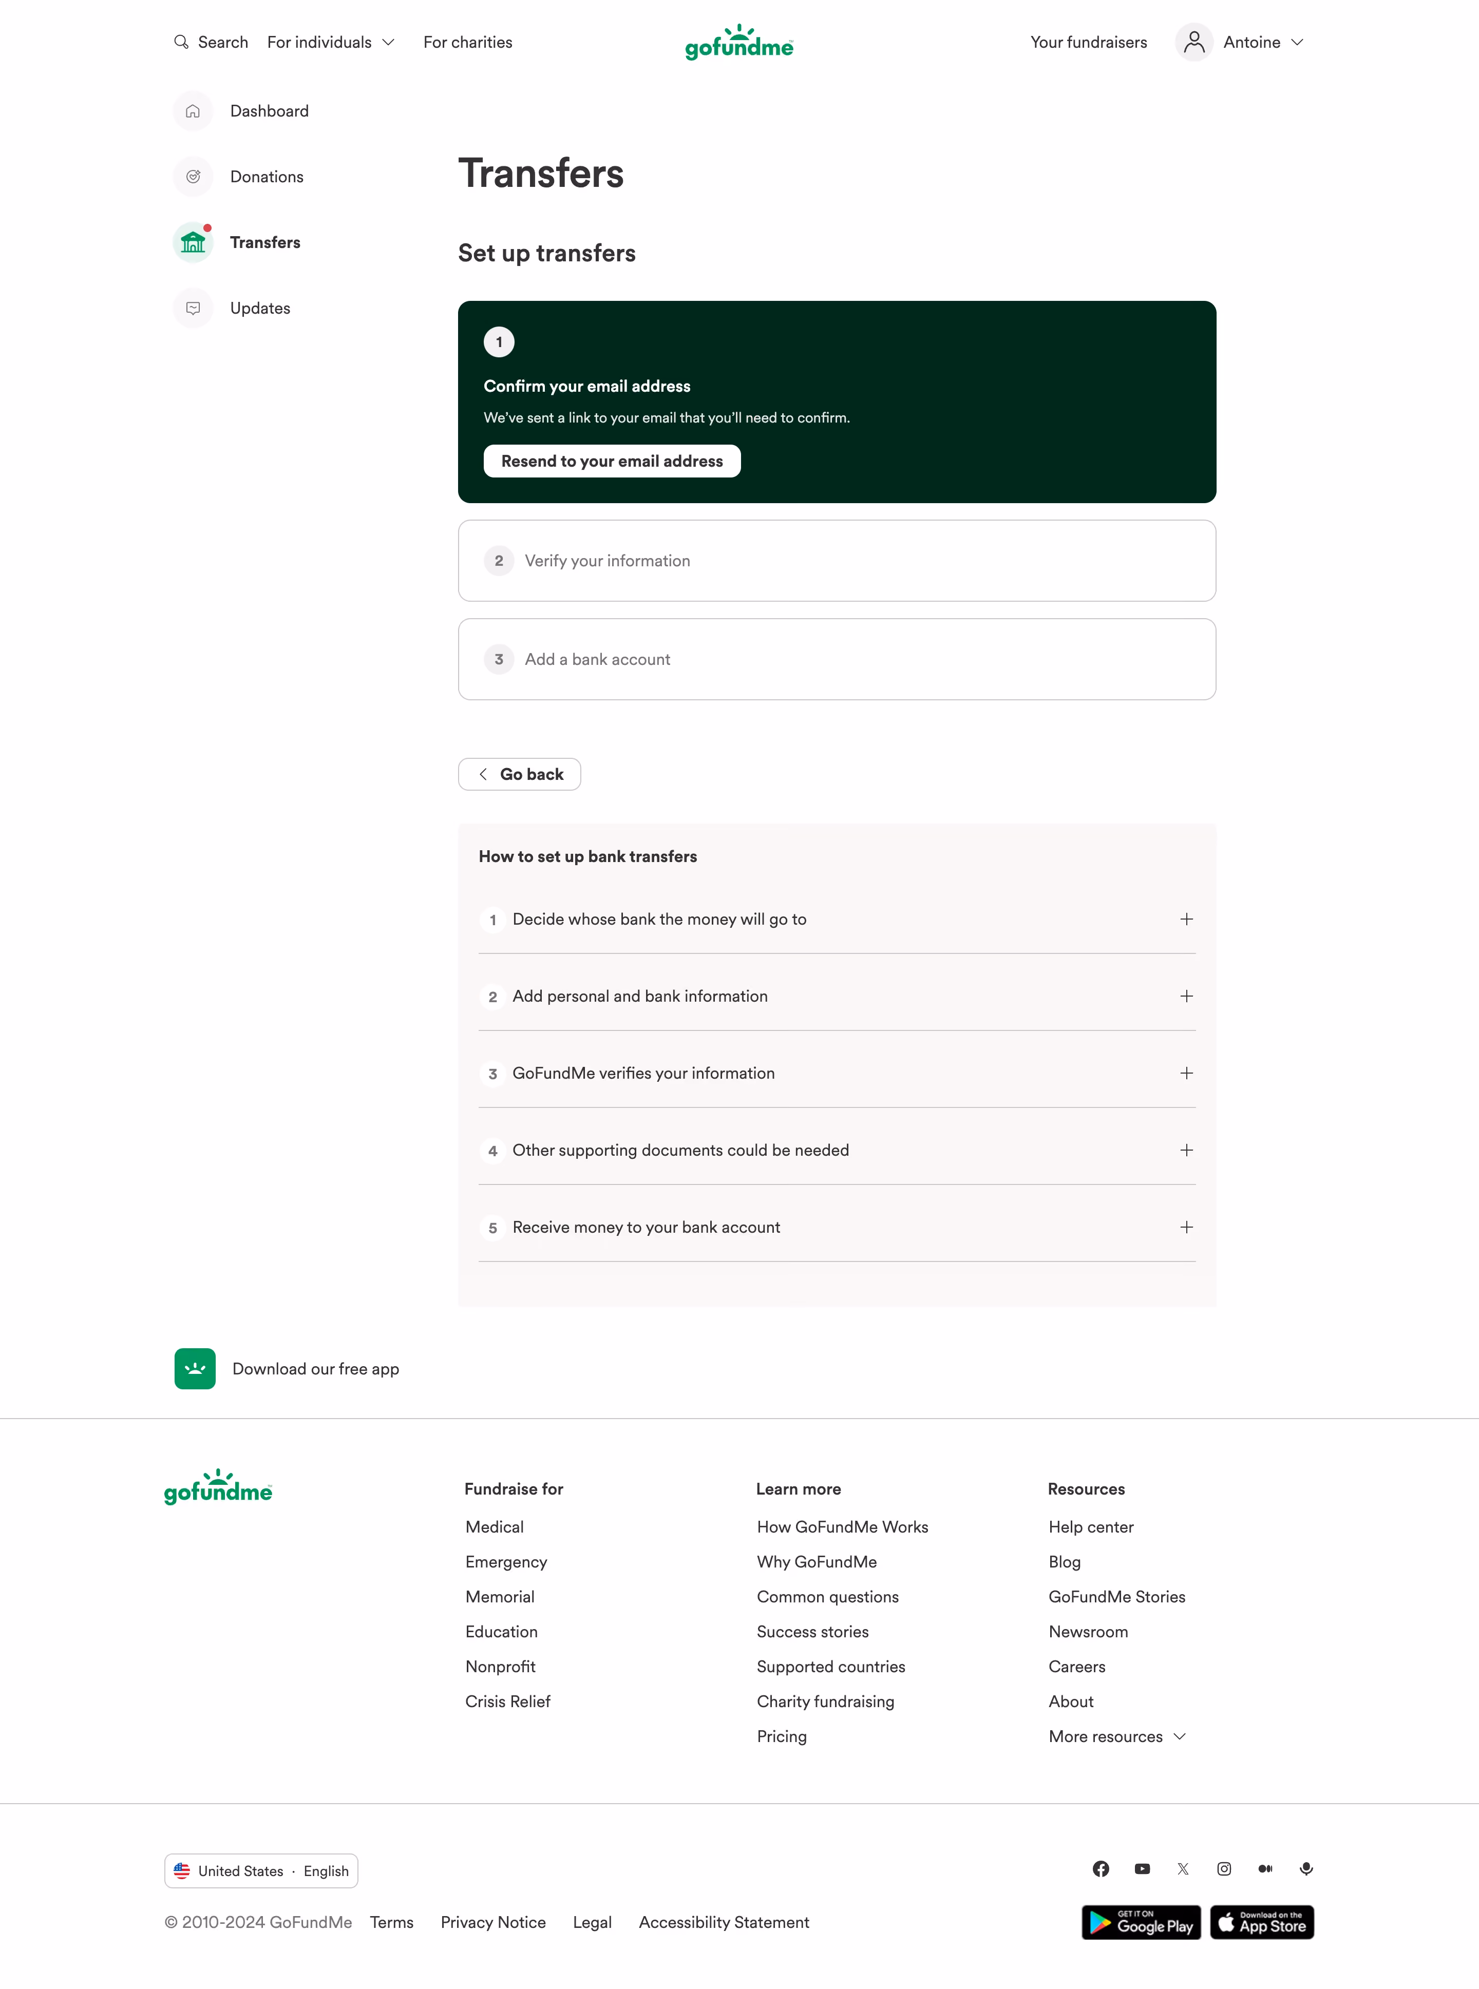Open the Facebook social icon
Image resolution: width=1479 pixels, height=1989 pixels.
[x=1101, y=1868]
